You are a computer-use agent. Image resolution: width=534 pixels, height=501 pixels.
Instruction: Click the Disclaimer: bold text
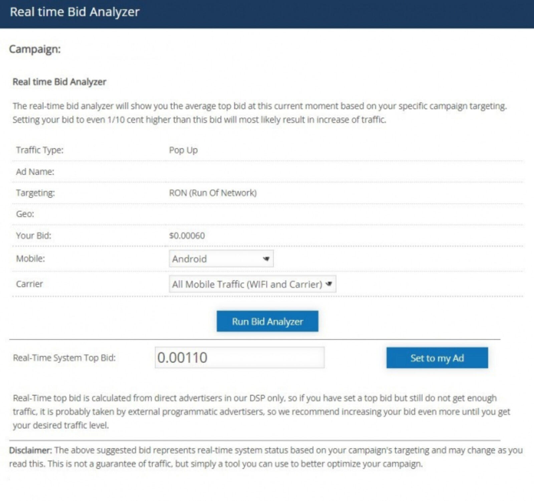click(x=31, y=450)
